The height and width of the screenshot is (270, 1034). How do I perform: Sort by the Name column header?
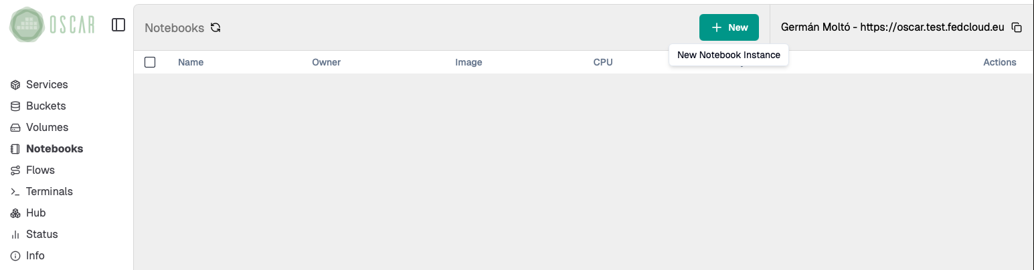[x=191, y=62]
